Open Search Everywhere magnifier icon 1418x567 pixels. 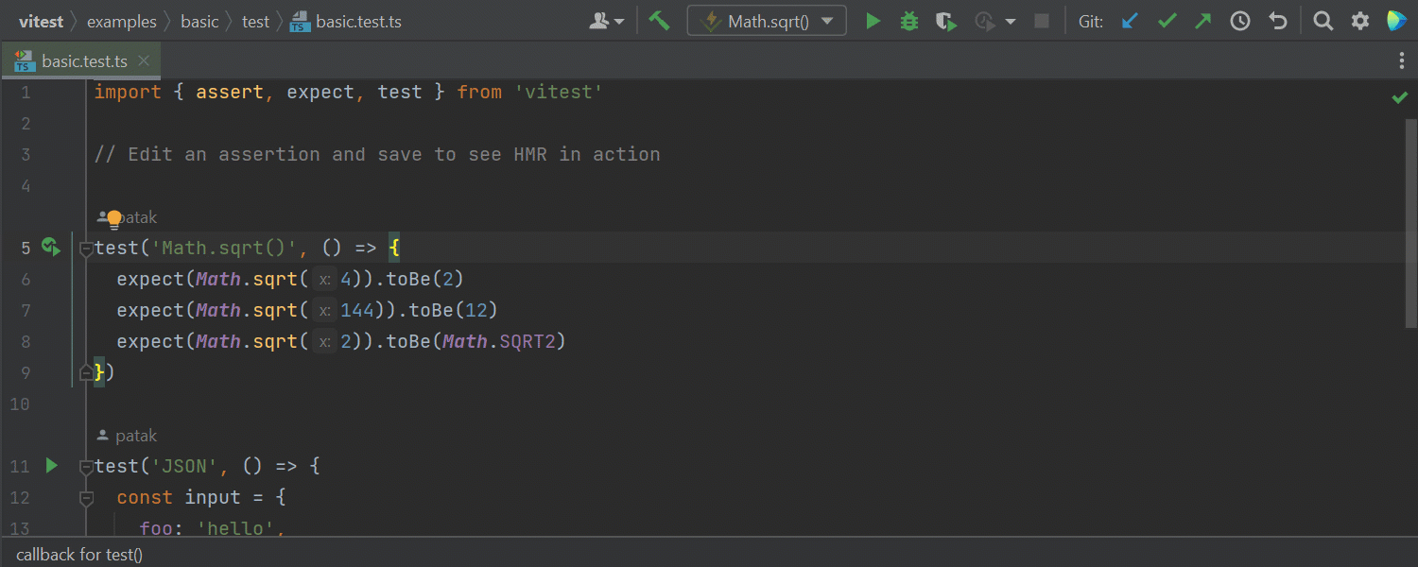(x=1323, y=21)
